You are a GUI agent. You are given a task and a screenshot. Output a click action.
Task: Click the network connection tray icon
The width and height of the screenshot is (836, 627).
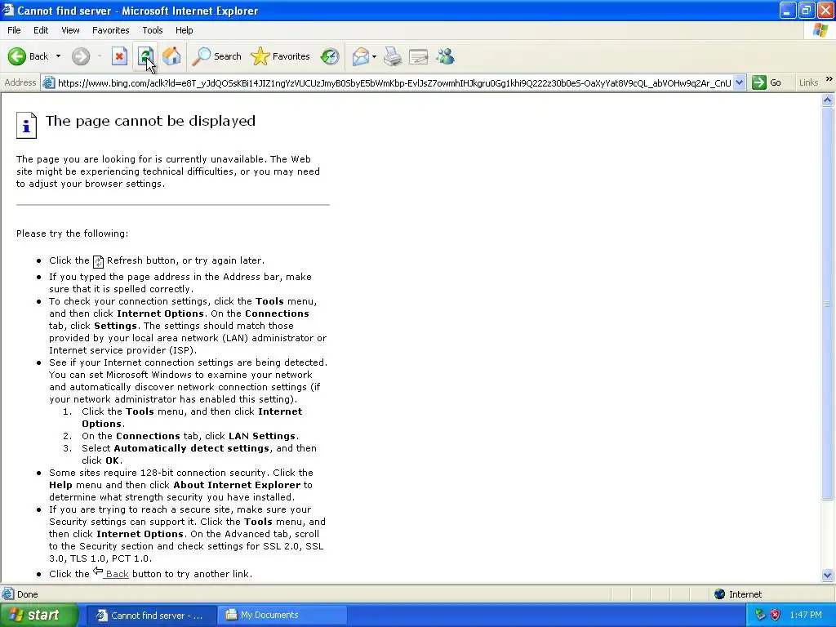760,615
